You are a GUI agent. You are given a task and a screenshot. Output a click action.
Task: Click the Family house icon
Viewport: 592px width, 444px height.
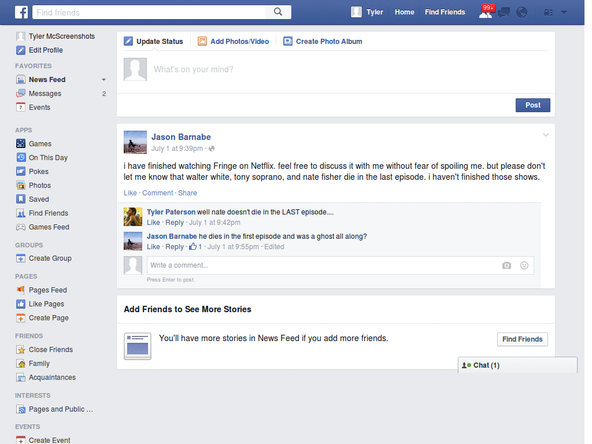click(x=21, y=364)
